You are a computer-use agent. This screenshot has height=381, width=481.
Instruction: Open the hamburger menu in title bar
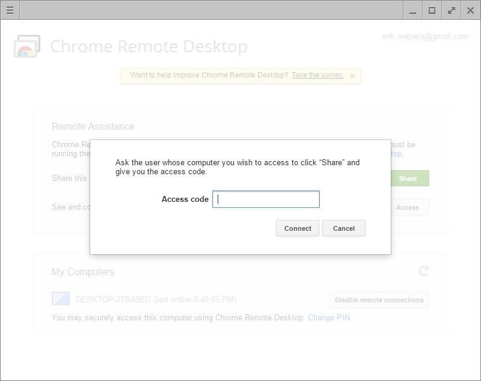coord(10,10)
